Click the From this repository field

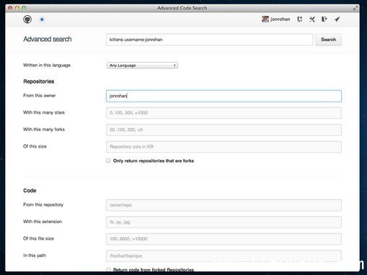pyautogui.click(x=224, y=205)
